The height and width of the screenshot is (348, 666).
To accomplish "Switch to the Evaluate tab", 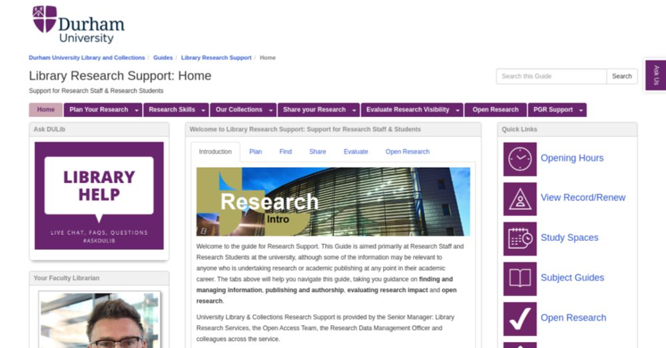I will click(356, 152).
